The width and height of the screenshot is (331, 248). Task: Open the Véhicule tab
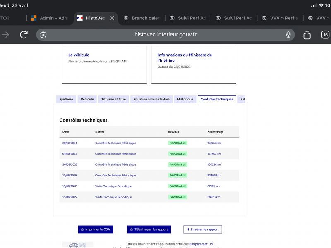click(x=87, y=99)
